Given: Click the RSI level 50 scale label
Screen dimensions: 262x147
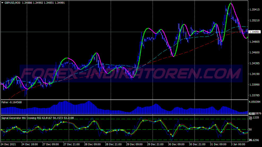Looking at the screenshot, I should click(250, 130).
